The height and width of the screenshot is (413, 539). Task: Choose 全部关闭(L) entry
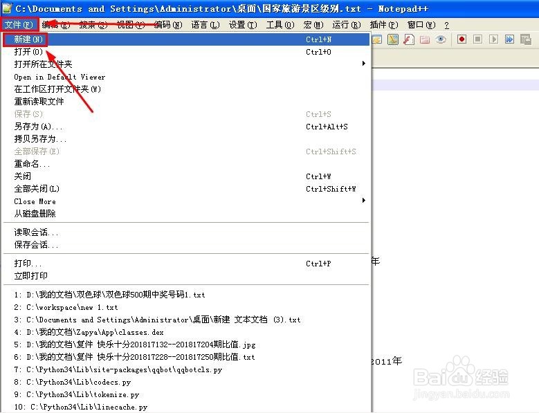click(x=186, y=189)
